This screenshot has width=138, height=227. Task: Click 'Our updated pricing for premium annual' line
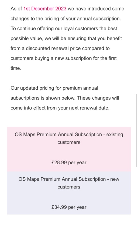[54, 88]
